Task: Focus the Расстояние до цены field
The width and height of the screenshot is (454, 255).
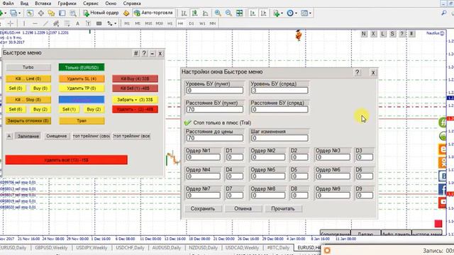Action: (x=214, y=138)
